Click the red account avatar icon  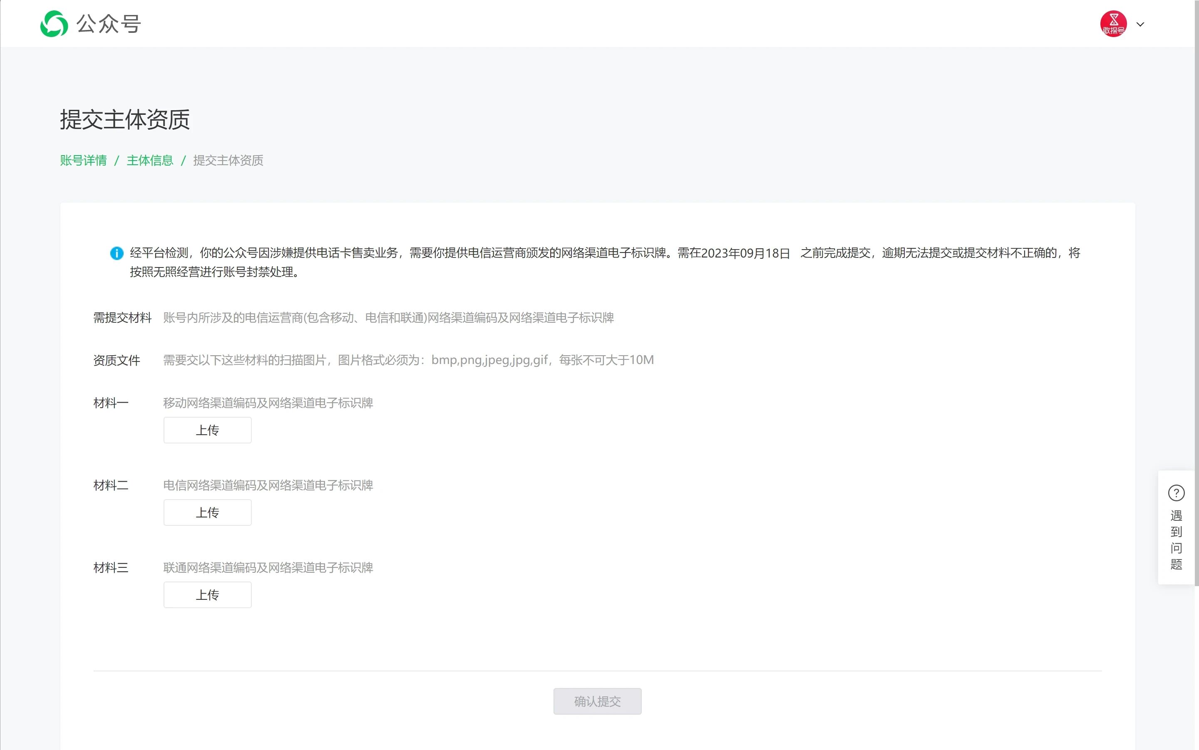coord(1113,24)
